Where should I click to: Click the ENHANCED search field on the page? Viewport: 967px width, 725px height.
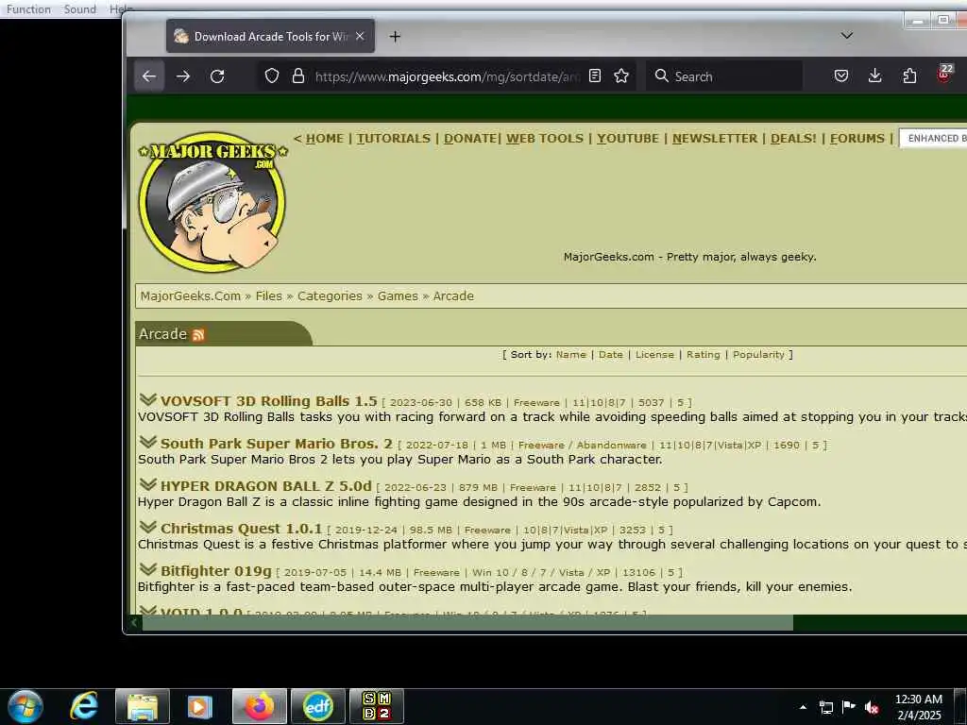coord(933,138)
